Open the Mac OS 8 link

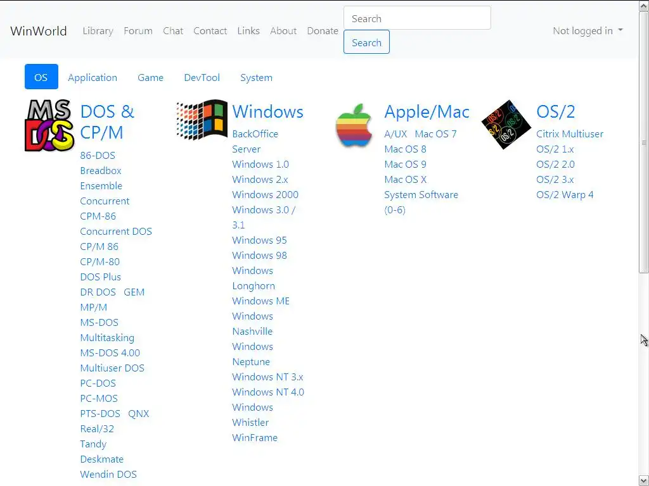[405, 149]
